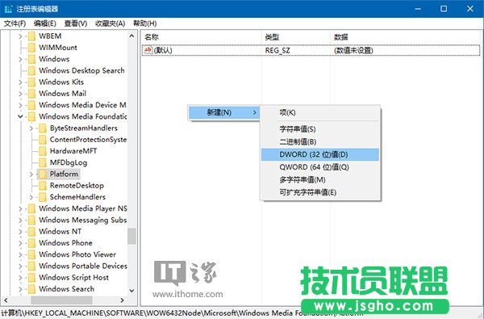Select DWORD (32 位)值(D) option
The width and height of the screenshot is (484, 319).
tap(320, 154)
